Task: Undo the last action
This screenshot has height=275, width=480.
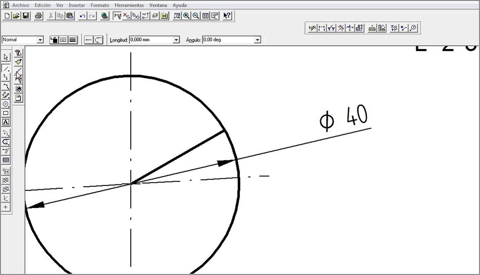Action: (82, 16)
